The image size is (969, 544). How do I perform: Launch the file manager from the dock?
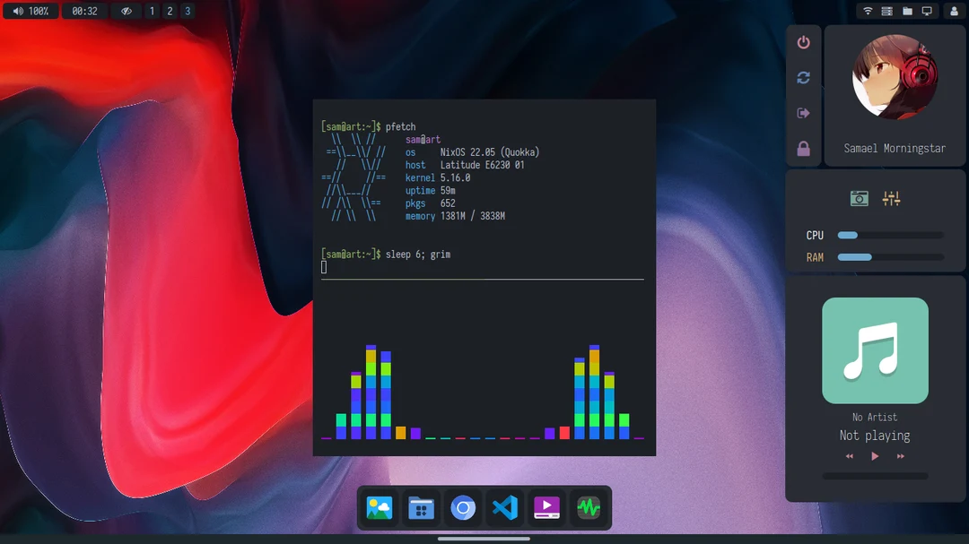(x=421, y=508)
